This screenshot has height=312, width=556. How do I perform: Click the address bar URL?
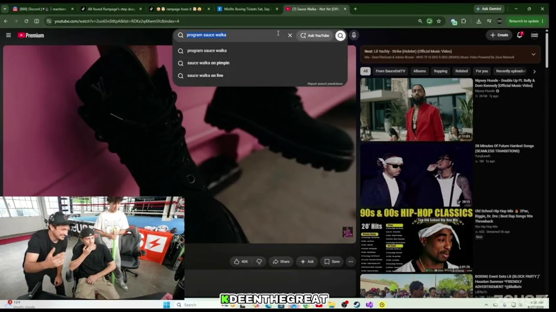pyautogui.click(x=116, y=21)
